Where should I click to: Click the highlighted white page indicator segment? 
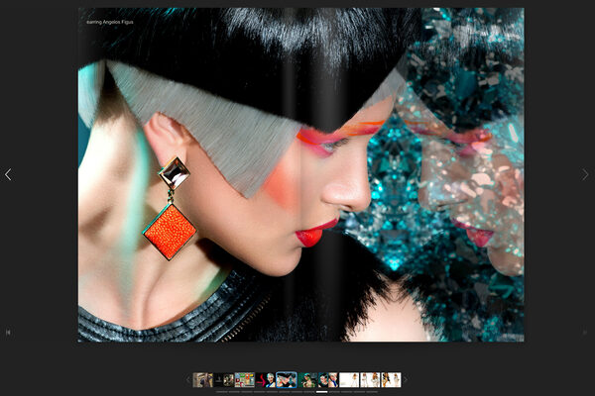coord(321,392)
